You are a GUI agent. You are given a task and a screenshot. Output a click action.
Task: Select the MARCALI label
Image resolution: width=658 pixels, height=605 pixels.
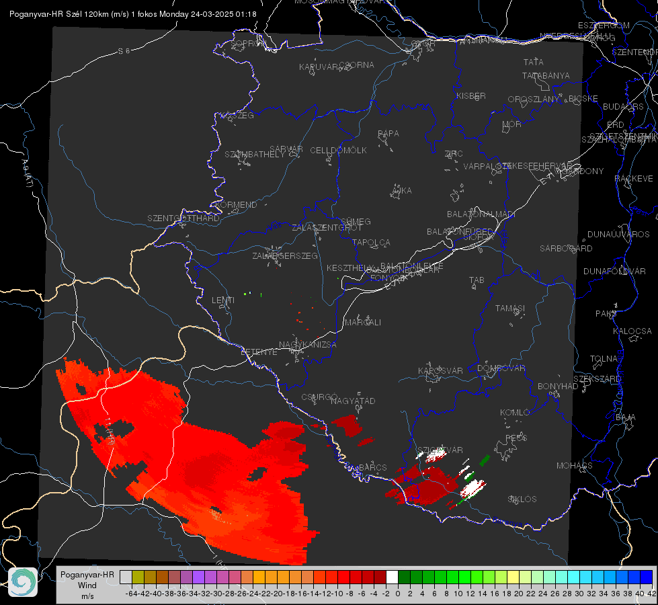click(x=363, y=322)
